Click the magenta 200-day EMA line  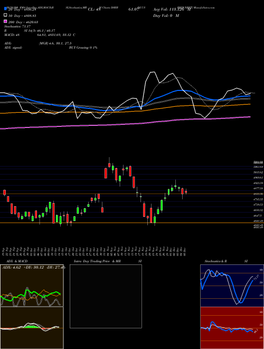(125, 124)
